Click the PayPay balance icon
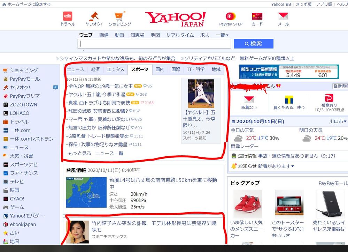348x252 pixels. coord(329,98)
